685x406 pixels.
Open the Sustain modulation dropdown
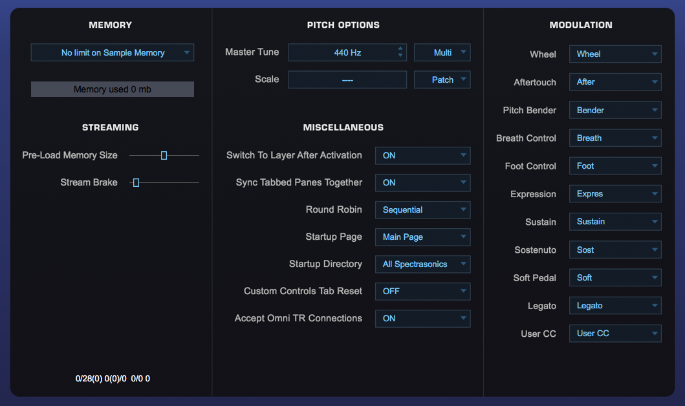[x=615, y=222]
